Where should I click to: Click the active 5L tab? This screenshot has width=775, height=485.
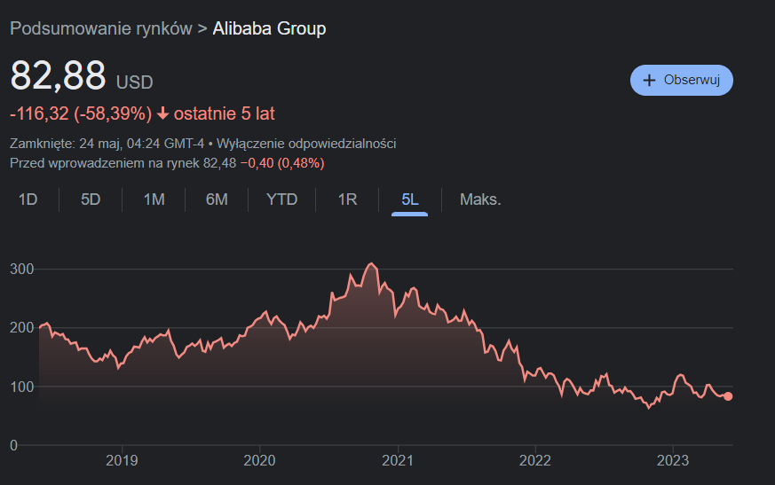click(x=409, y=199)
